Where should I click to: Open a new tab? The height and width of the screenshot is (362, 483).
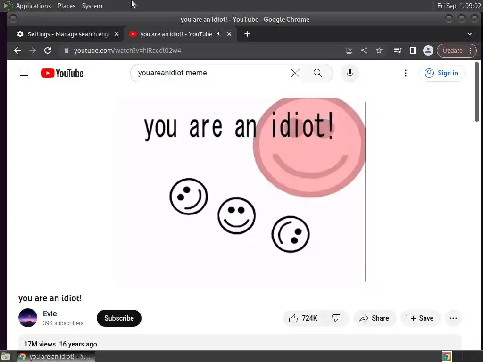tap(247, 34)
